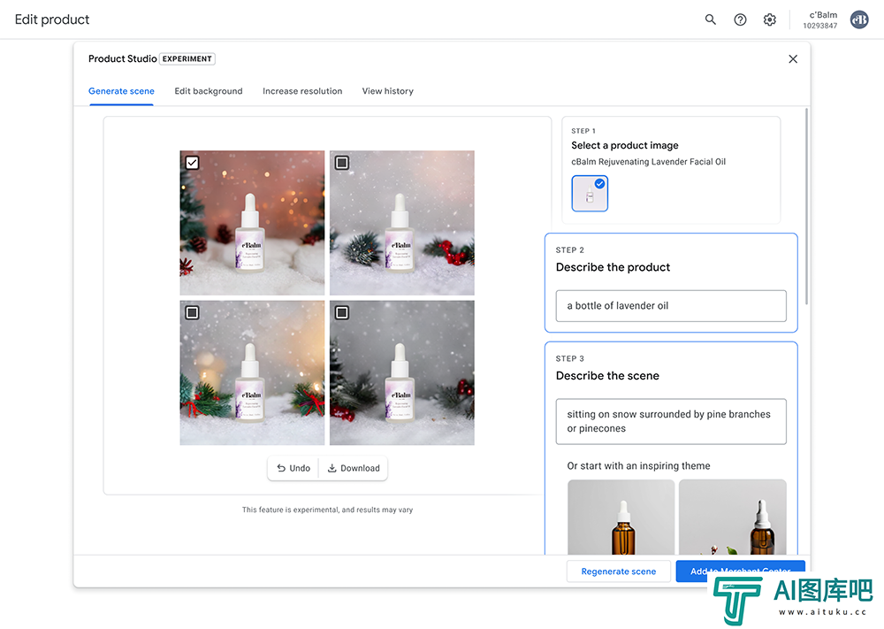Image resolution: width=884 pixels, height=629 pixels.
Task: Check the top-right generated snowy image
Action: click(x=341, y=163)
